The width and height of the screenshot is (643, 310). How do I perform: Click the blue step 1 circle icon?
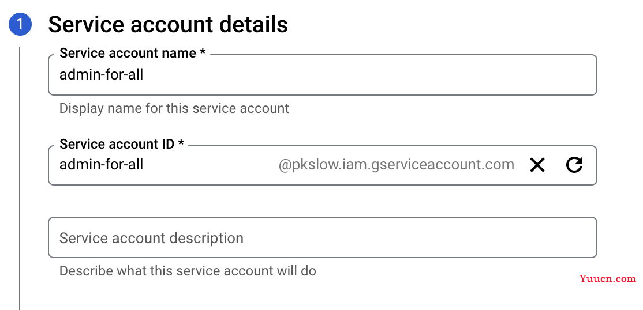pos(20,24)
